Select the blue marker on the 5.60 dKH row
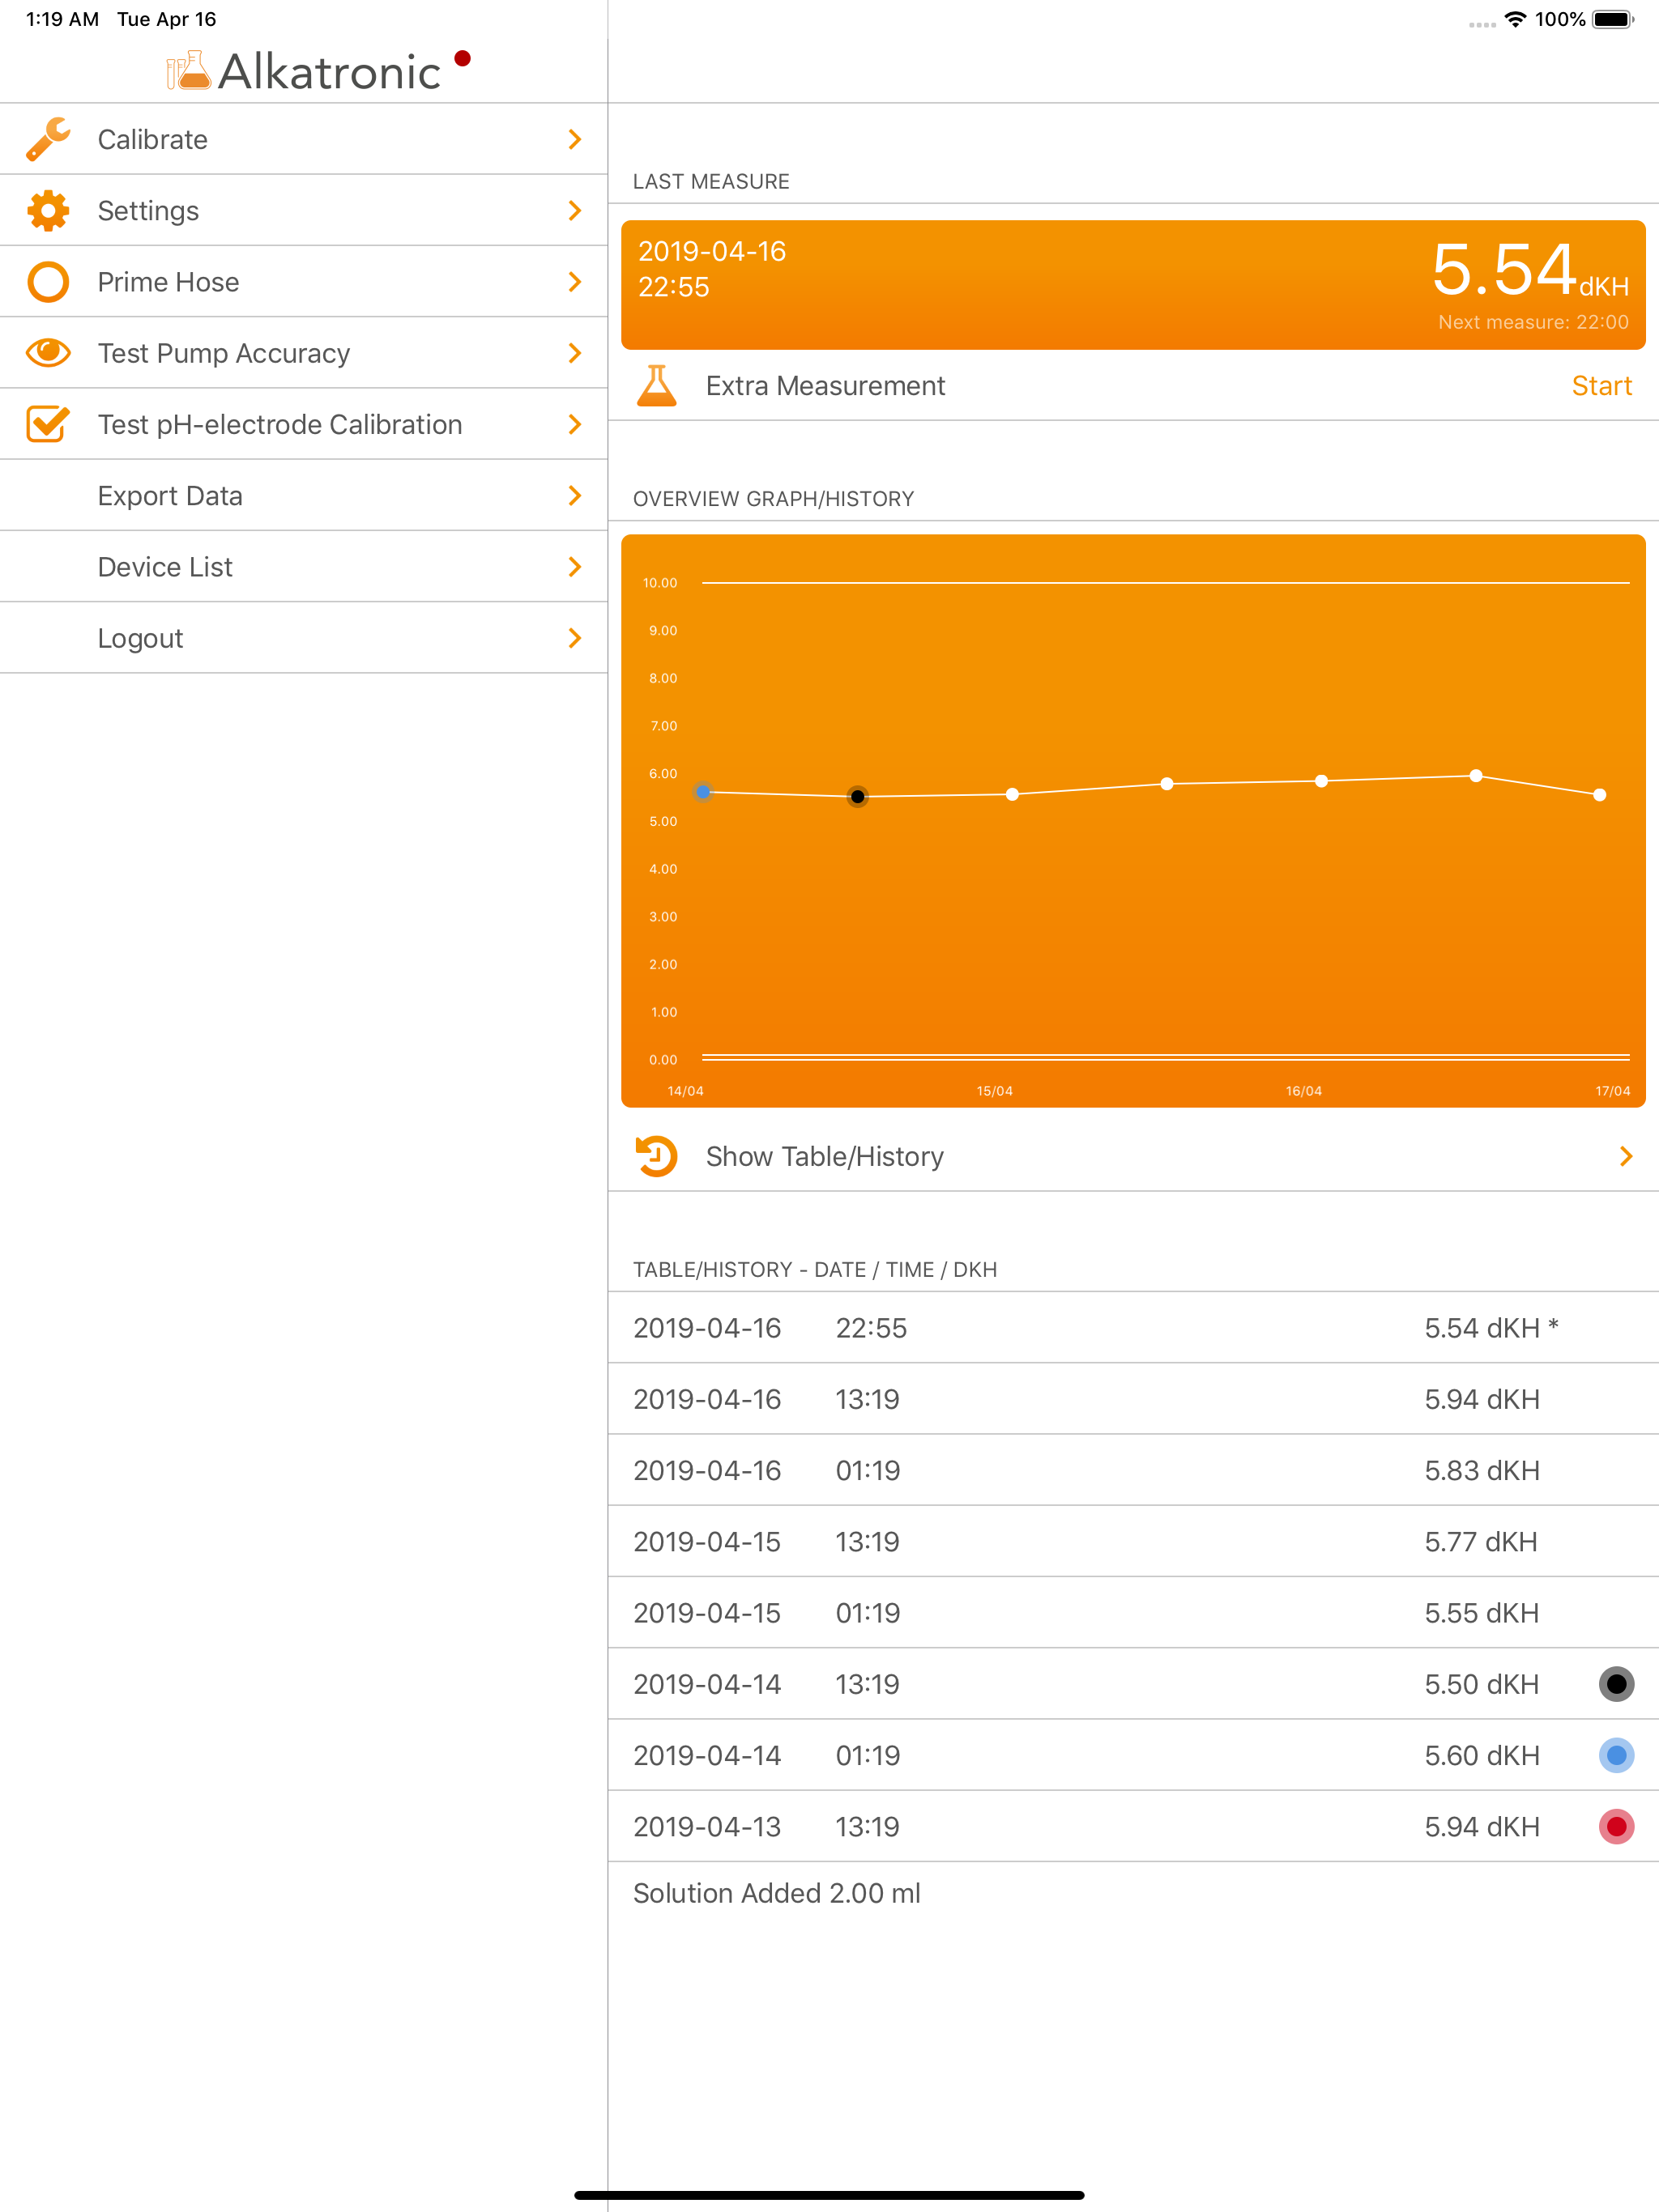The width and height of the screenshot is (1659, 2212). point(1616,1755)
